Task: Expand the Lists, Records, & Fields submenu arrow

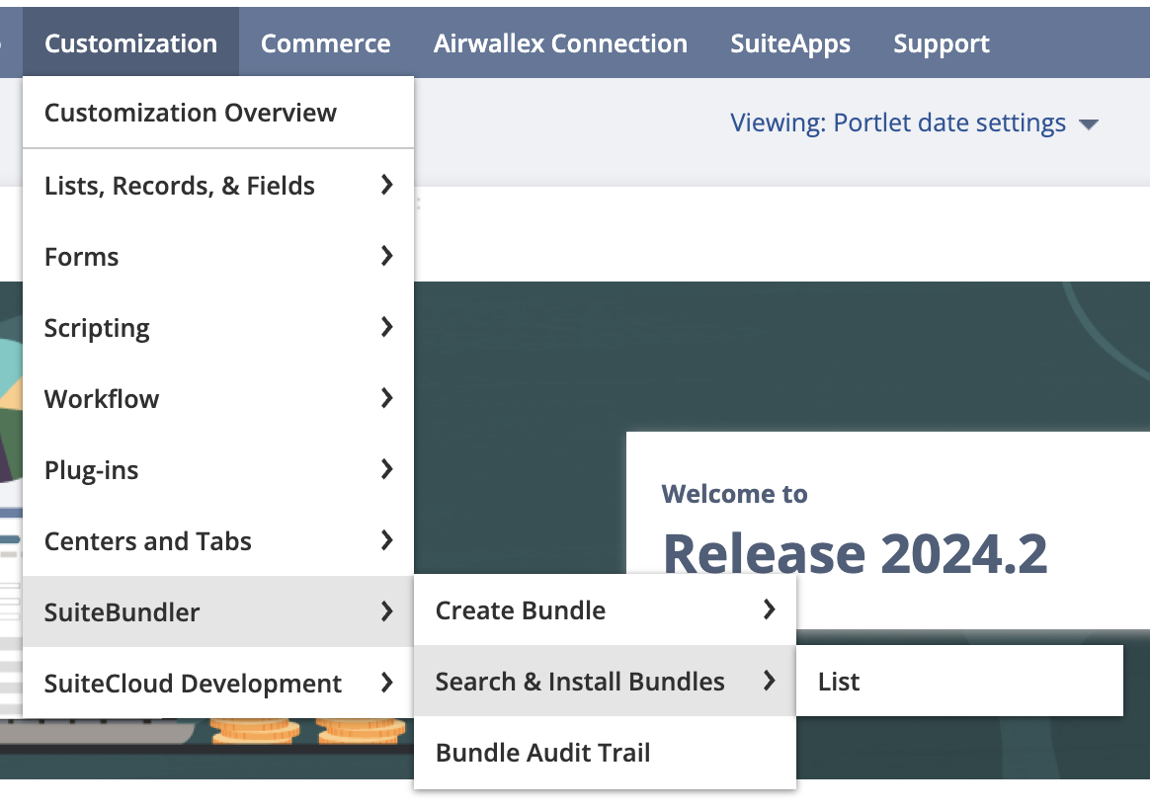Action: [x=386, y=185]
